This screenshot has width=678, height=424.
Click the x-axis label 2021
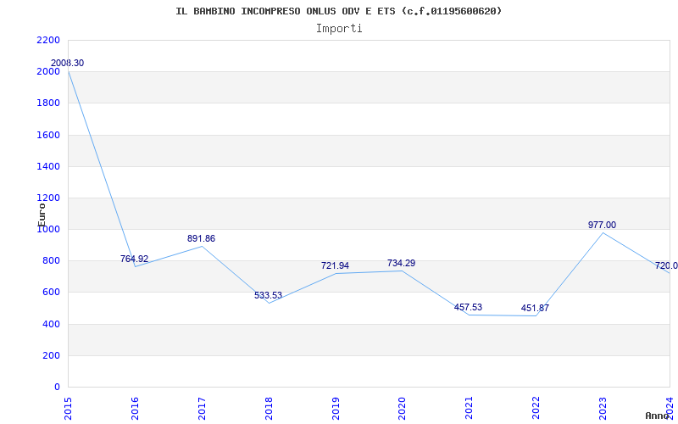coord(470,408)
